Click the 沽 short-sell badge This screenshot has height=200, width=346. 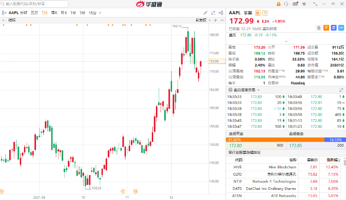(265, 13)
